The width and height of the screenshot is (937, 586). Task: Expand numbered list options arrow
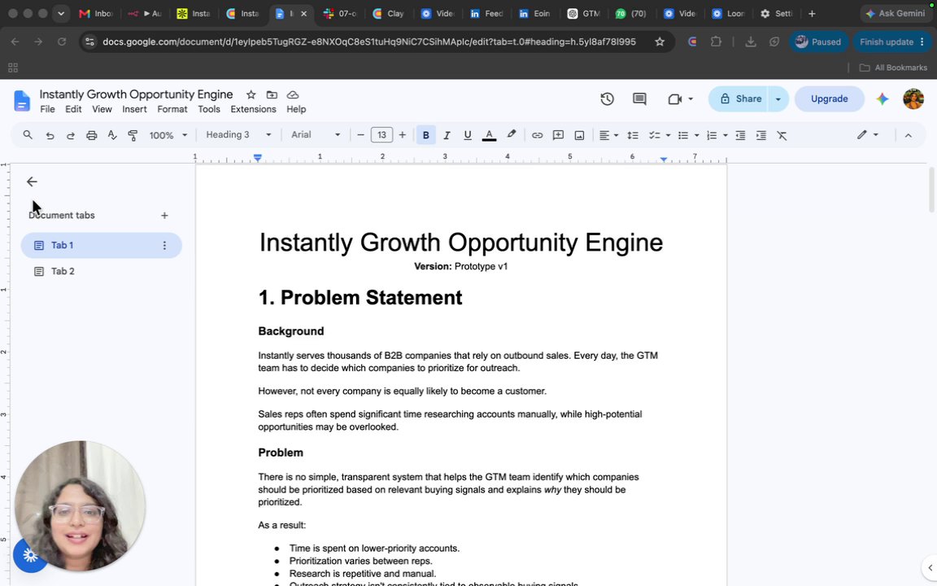[x=725, y=135]
